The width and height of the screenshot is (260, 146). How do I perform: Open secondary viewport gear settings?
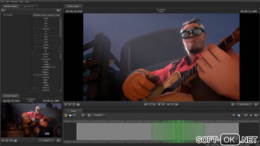pos(58,141)
